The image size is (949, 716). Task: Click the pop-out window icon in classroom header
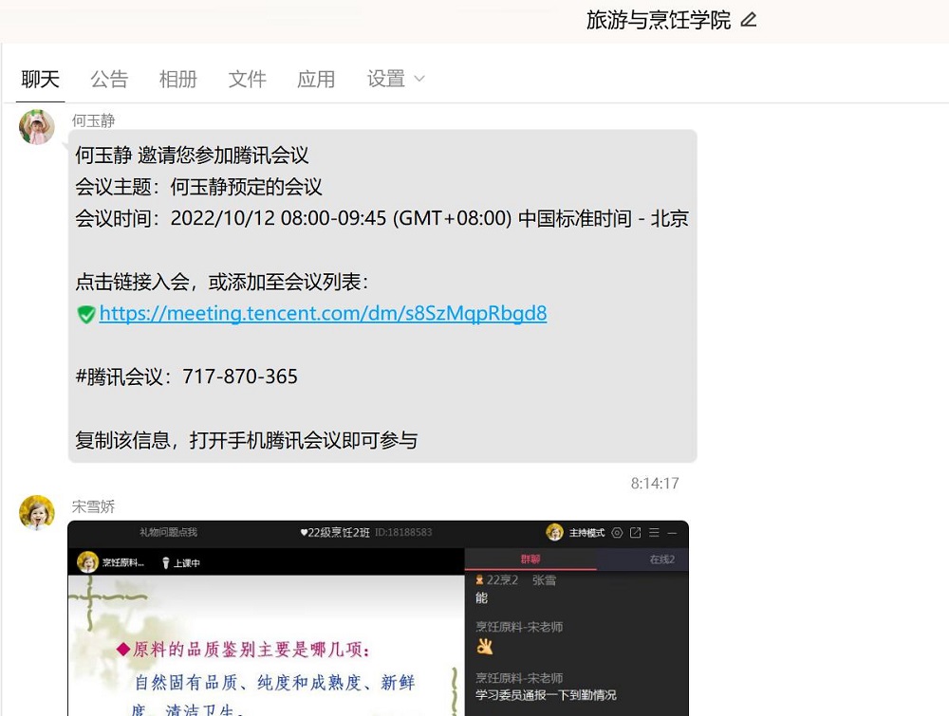pos(636,533)
